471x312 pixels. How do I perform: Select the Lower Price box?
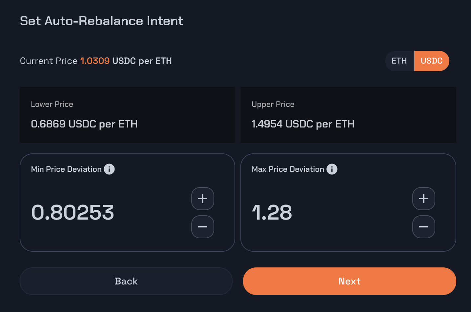[x=127, y=115]
